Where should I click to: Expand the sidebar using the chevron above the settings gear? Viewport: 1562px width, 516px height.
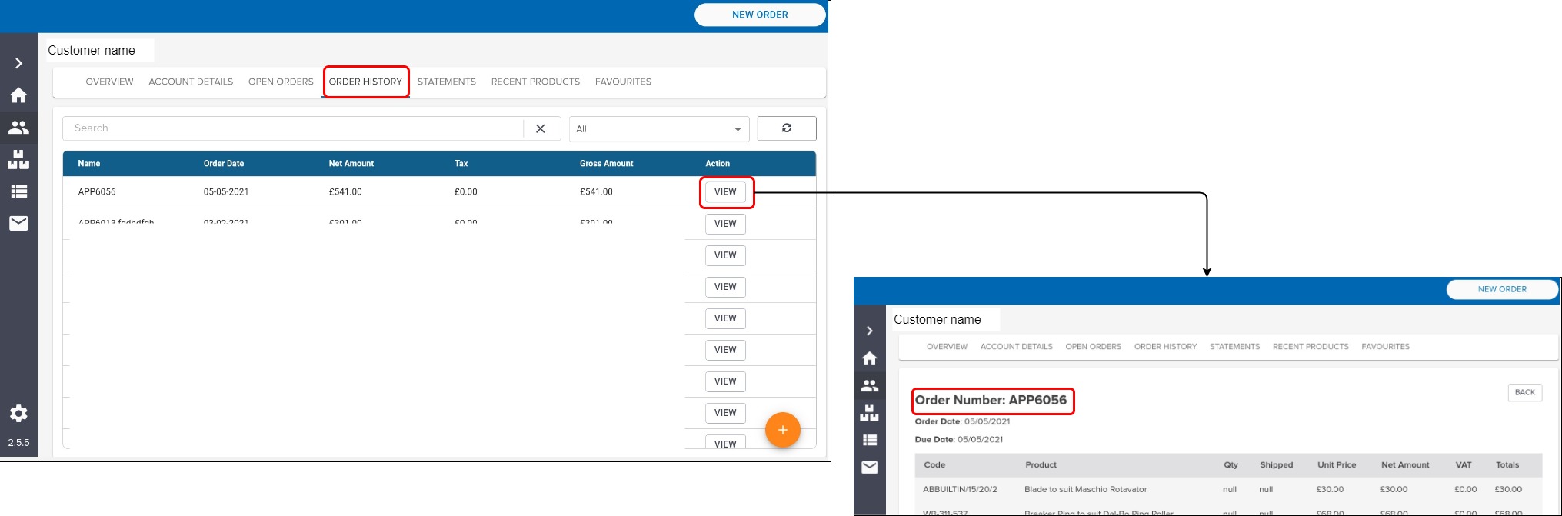coord(18,63)
